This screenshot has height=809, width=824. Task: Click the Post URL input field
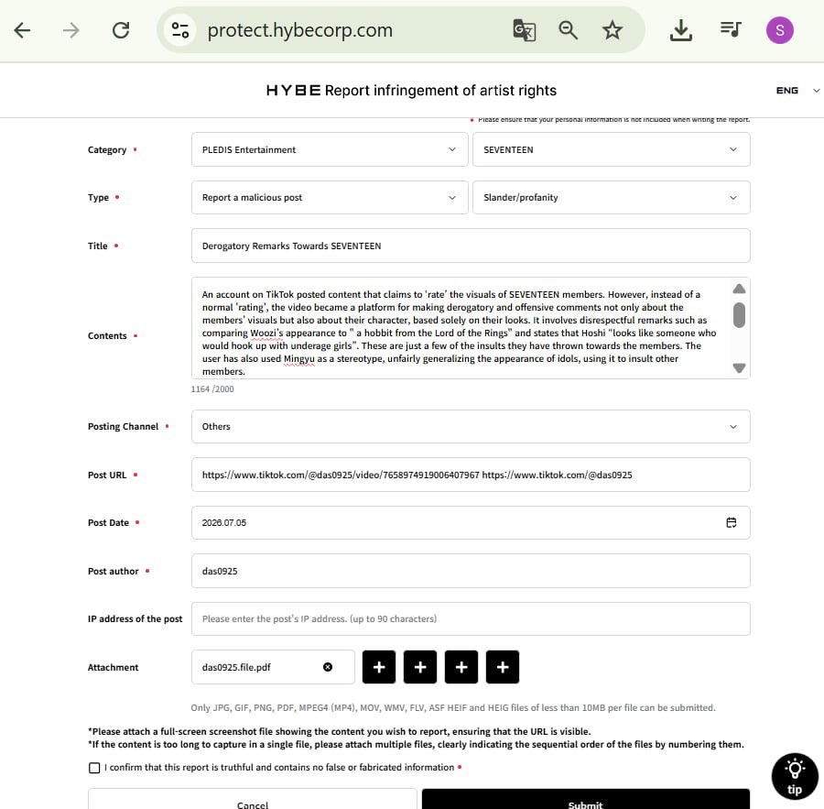click(471, 475)
